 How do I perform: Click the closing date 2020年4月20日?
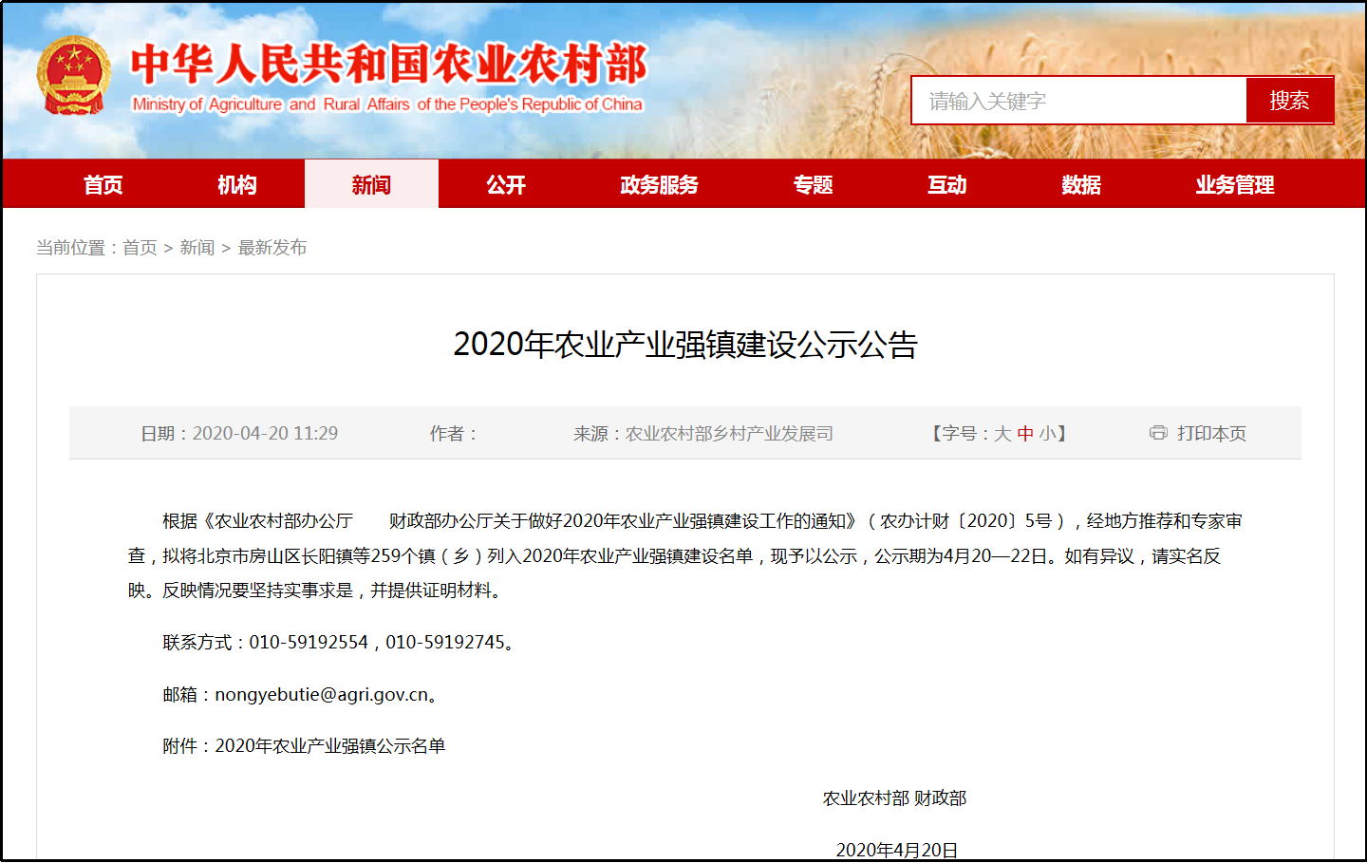(897, 851)
